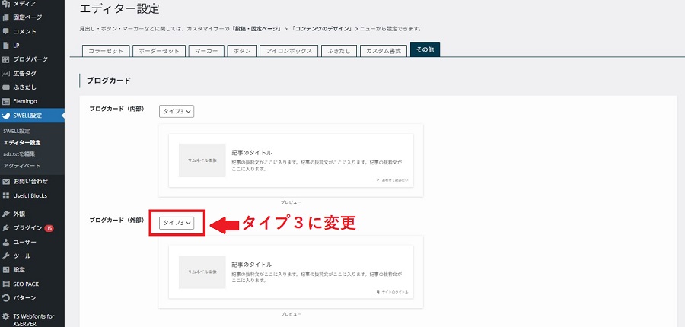Switch to the ふきだし tab
This screenshot has width=685, height=327.
coord(339,51)
